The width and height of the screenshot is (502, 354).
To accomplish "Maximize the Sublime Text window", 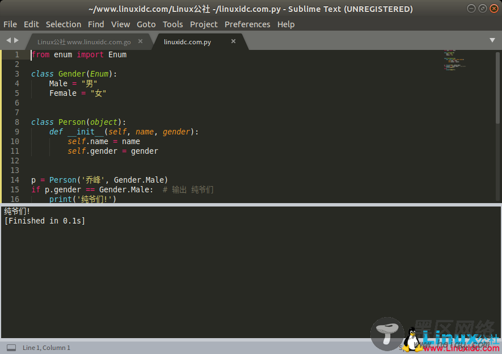I will pos(483,9).
